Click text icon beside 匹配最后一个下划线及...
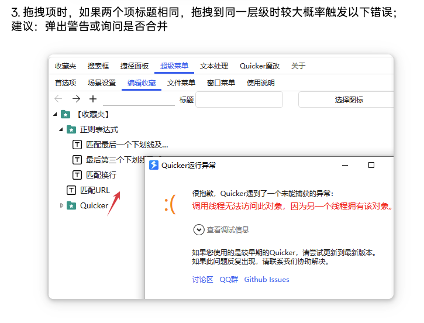 tap(77, 145)
